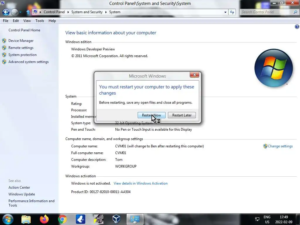This screenshot has height=225, width=300.
Task: Refresh the Control Panel page
Action: point(232,12)
